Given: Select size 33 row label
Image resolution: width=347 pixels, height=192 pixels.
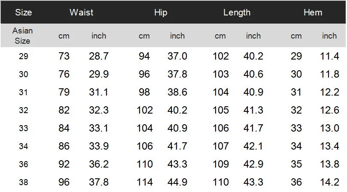Looking at the screenshot, I should pyautogui.click(x=23, y=128).
